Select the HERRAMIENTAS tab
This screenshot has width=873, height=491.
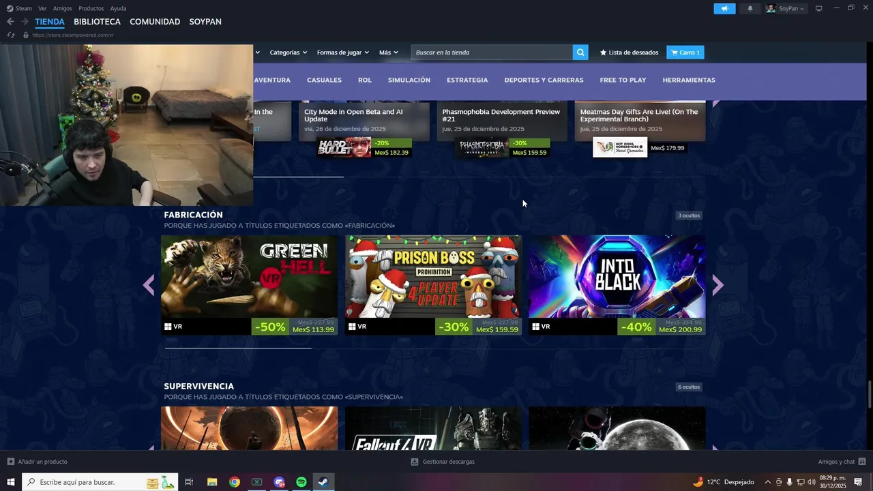[689, 80]
